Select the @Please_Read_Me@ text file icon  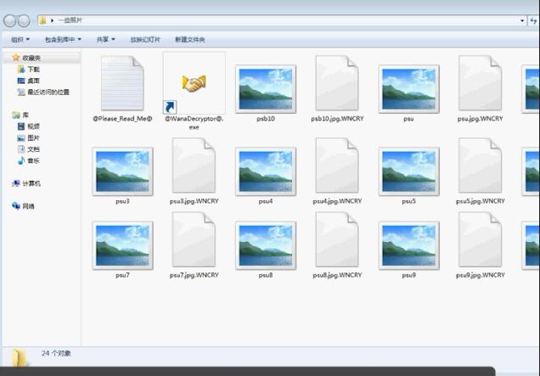tap(122, 83)
